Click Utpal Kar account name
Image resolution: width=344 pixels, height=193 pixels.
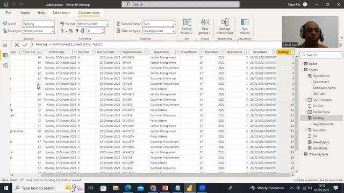pos(294,4)
